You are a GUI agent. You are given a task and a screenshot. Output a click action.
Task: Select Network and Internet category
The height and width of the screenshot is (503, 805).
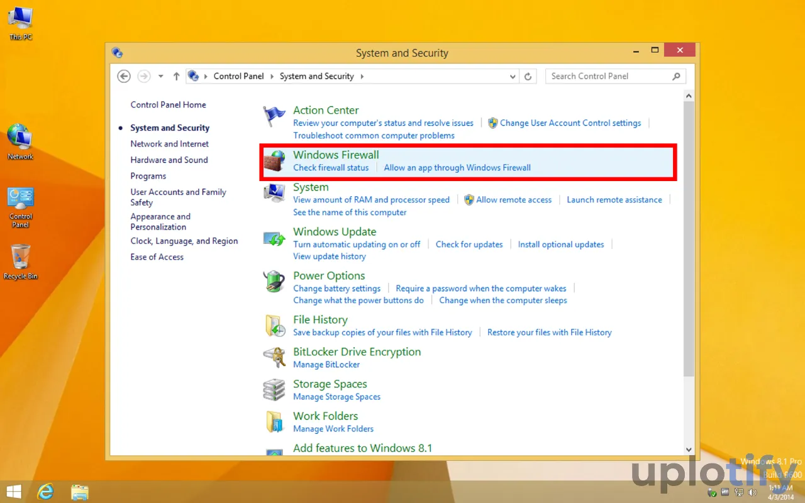(x=169, y=144)
